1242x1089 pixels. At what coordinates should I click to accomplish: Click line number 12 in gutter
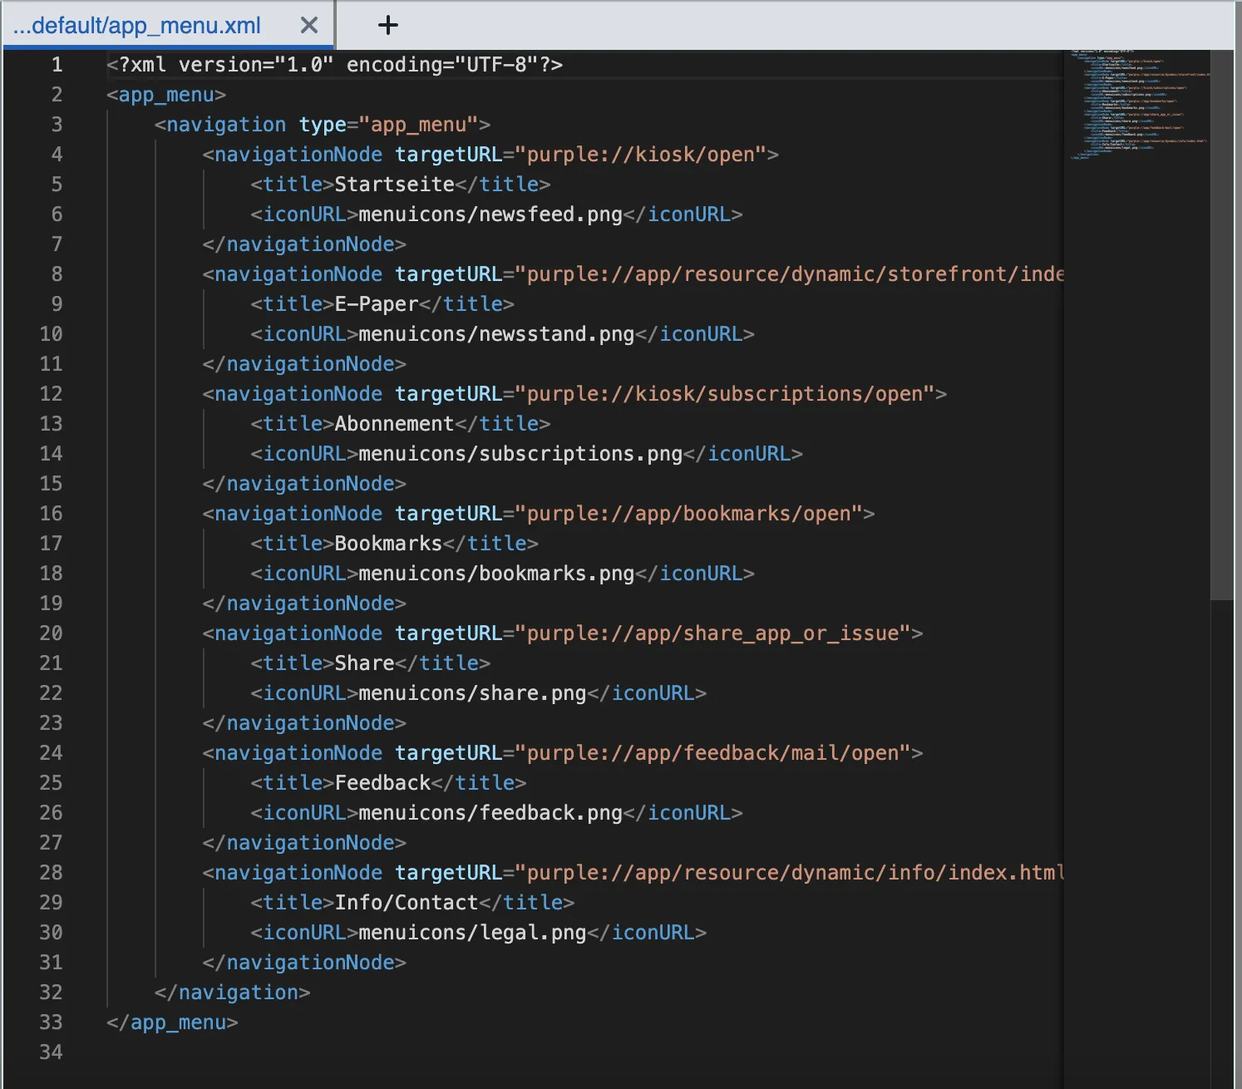coord(51,394)
